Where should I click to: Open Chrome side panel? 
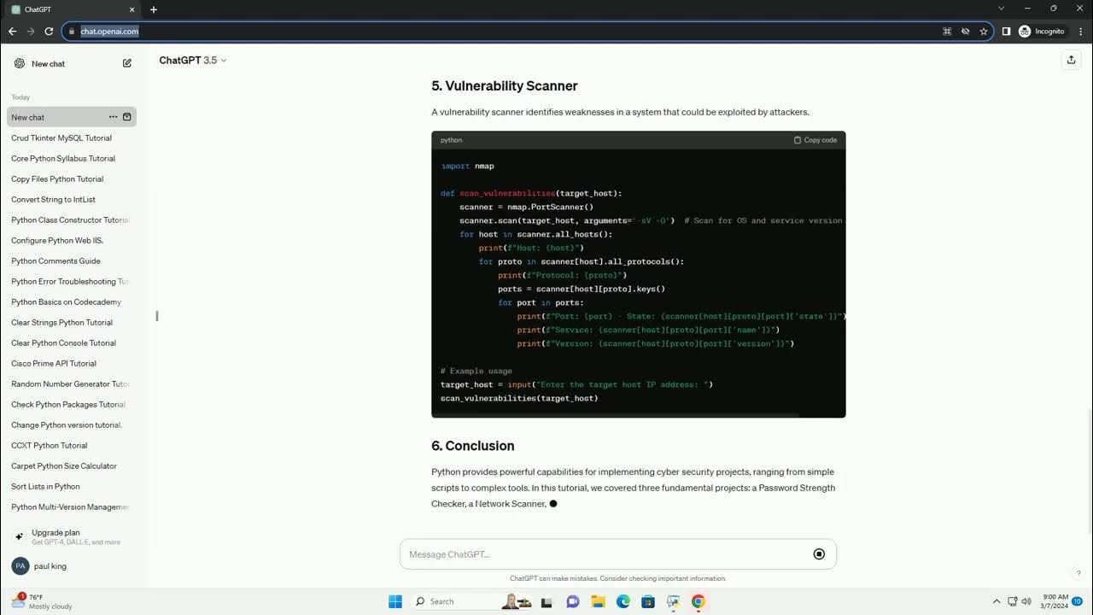click(1006, 31)
